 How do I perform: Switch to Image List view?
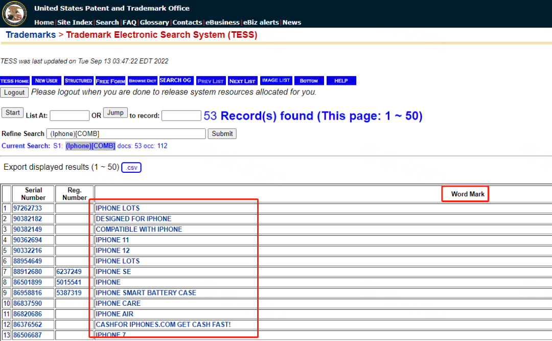(x=276, y=80)
